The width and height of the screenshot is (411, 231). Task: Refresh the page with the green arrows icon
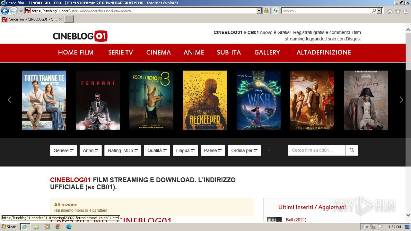point(275,11)
